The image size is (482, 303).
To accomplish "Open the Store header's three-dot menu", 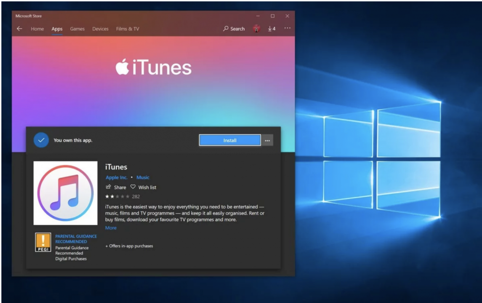I will click(x=287, y=28).
